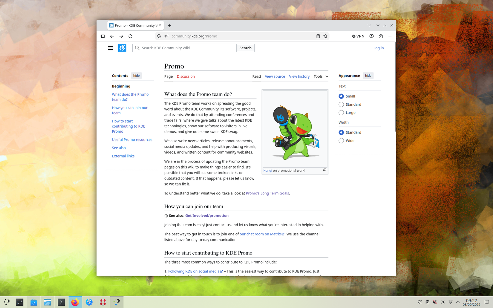Open the brightness icon in system tray

tap(443, 302)
